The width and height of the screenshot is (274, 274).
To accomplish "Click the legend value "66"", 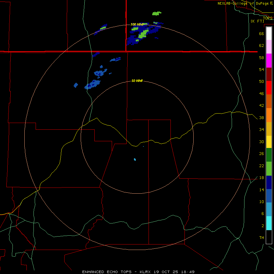I will (262, 34).
